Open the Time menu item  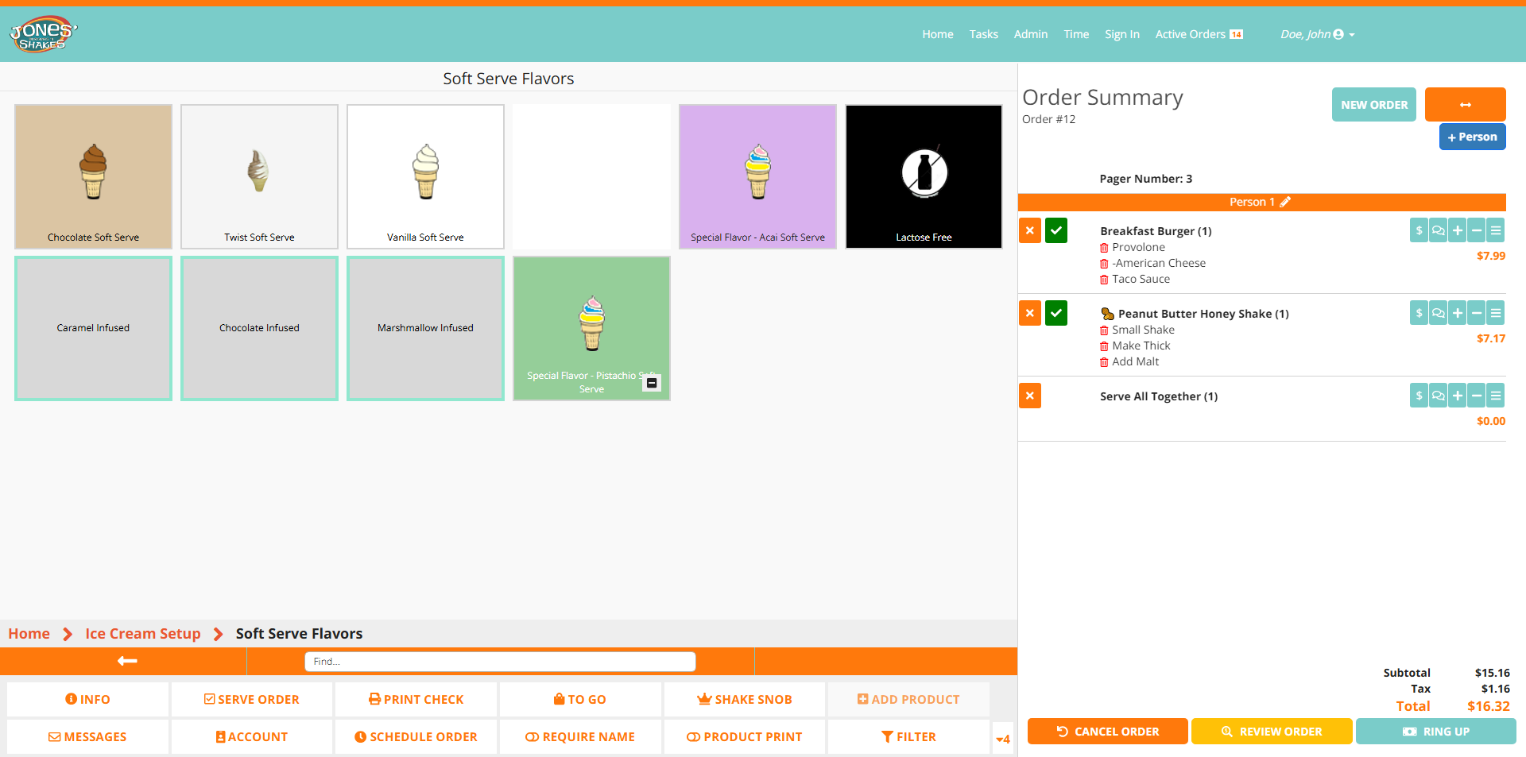(1076, 34)
